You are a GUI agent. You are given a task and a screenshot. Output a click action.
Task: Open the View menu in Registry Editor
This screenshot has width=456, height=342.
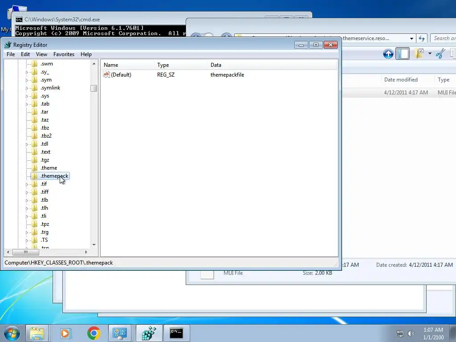coord(41,54)
